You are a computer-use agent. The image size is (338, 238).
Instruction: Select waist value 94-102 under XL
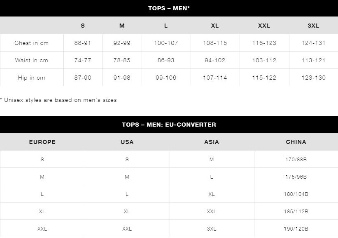(215, 60)
